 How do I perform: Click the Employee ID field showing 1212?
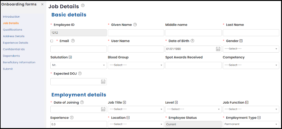pyautogui.click(x=79, y=33)
